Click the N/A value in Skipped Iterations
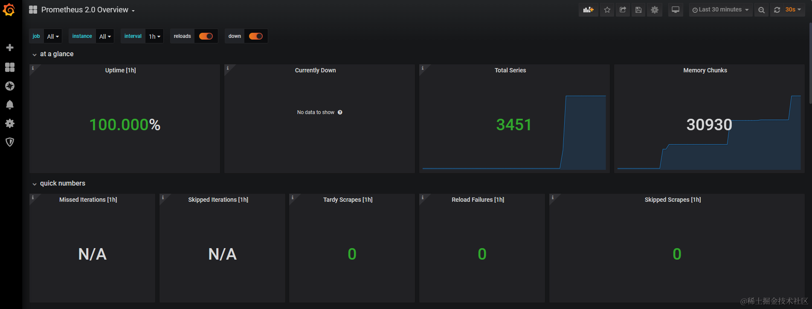The height and width of the screenshot is (309, 812). coord(223,254)
